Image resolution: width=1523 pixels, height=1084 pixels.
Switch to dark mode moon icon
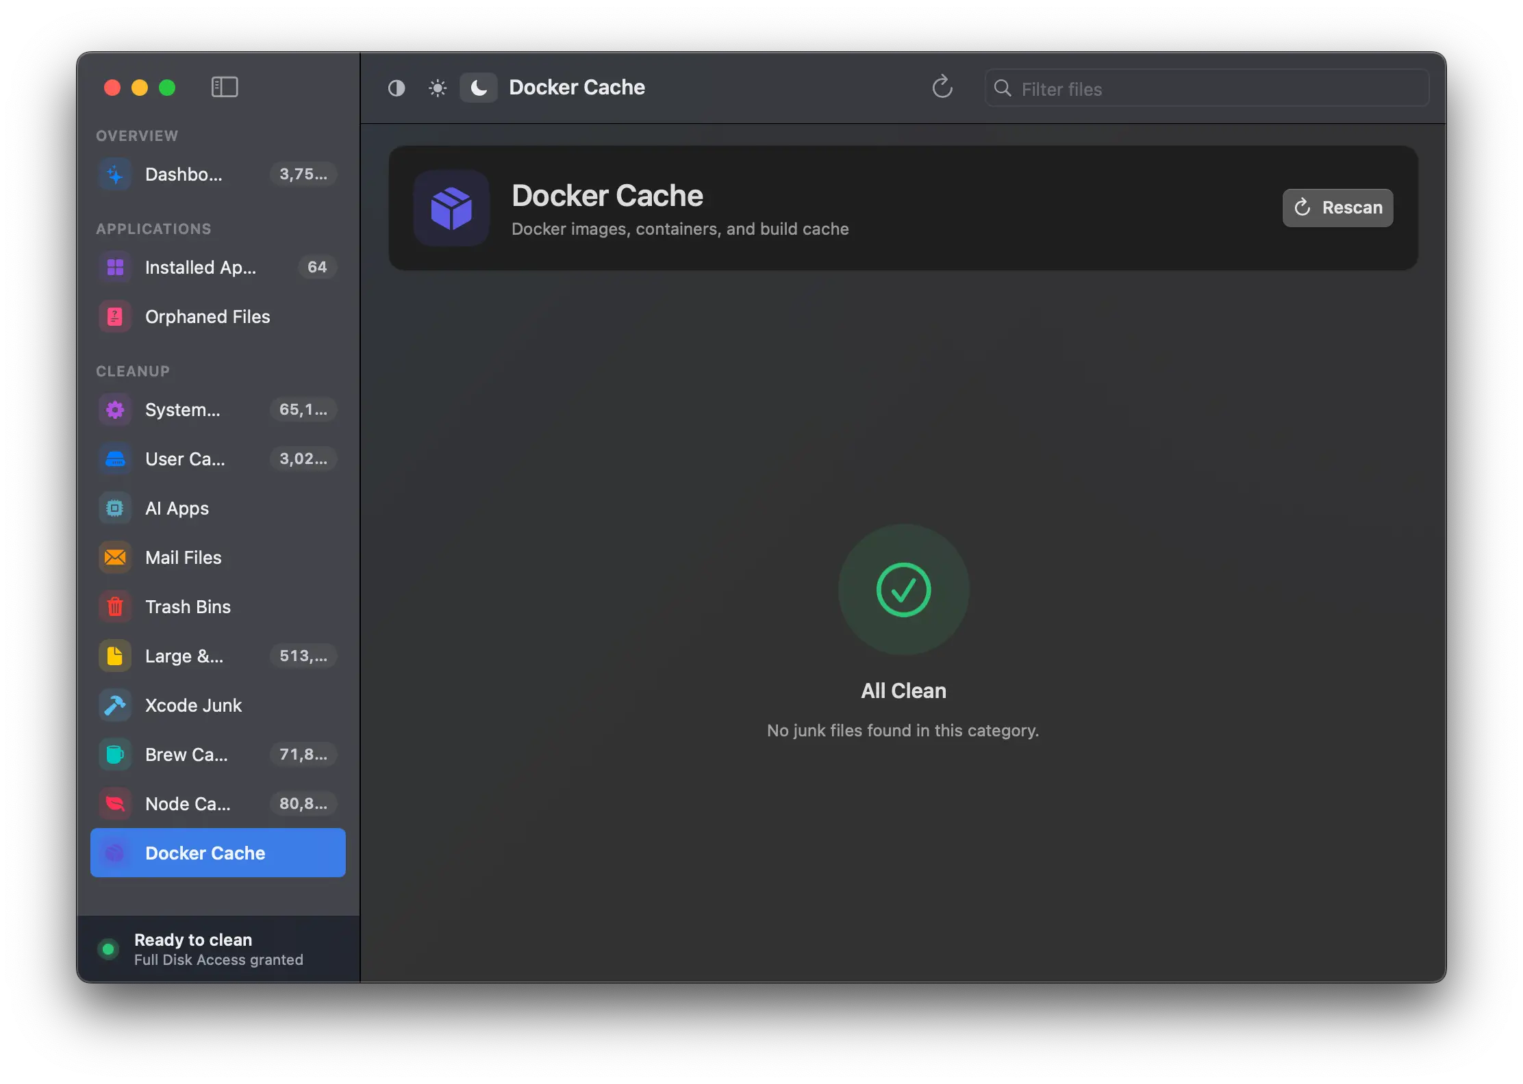coord(479,88)
